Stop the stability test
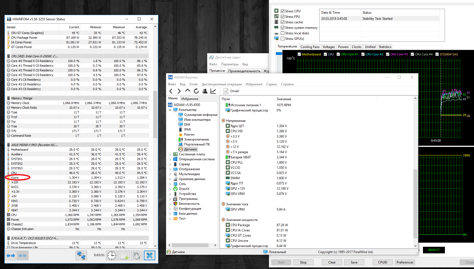474x269 pixels. [x=303, y=262]
